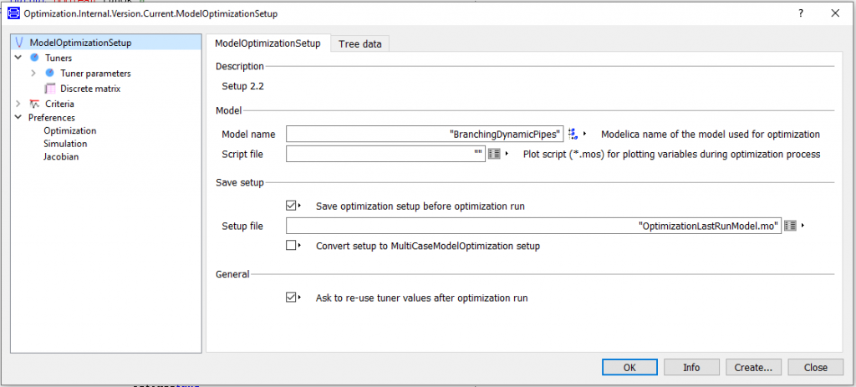Open arrow menu next to Setup file icon
Image resolution: width=856 pixels, height=387 pixels.
(803, 225)
